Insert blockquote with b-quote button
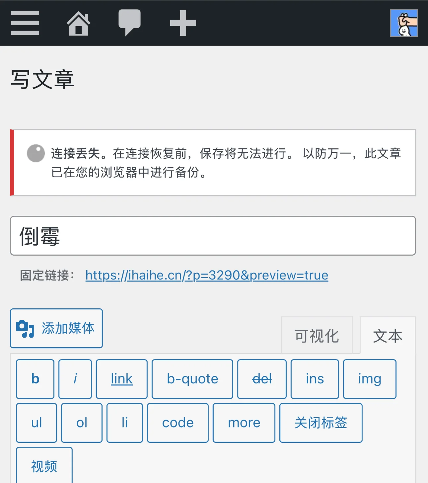 [x=192, y=379]
